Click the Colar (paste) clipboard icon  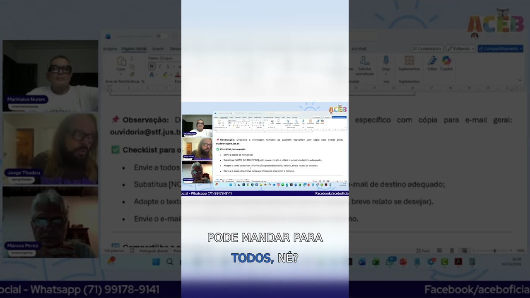[x=219, y=122]
